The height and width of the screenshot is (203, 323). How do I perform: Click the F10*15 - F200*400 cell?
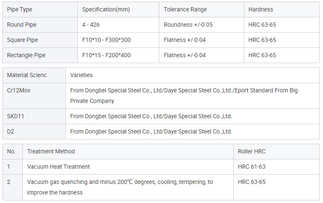(118, 56)
